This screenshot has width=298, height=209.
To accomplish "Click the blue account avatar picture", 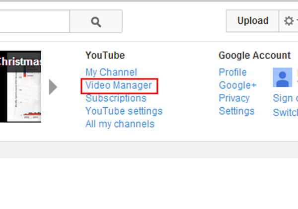I will pos(283,77).
